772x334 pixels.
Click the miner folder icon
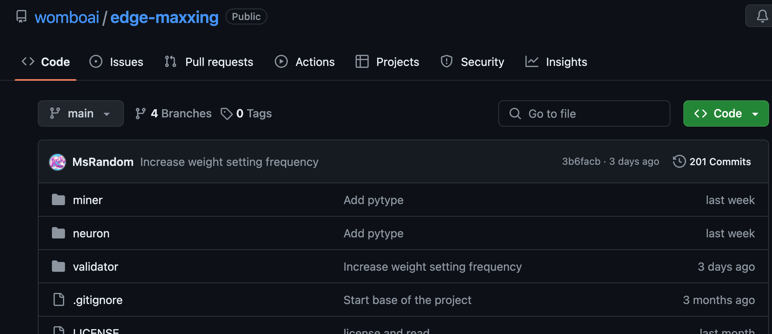pyautogui.click(x=58, y=200)
